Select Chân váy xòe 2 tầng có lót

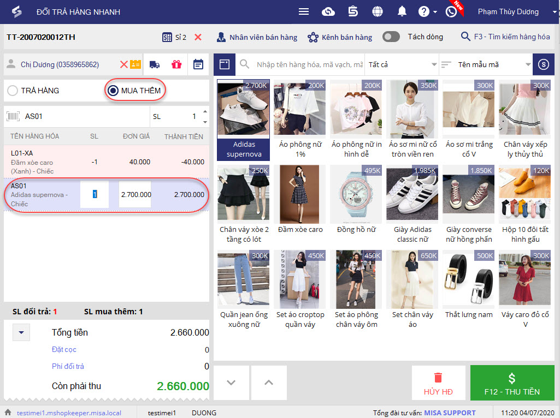tap(244, 205)
